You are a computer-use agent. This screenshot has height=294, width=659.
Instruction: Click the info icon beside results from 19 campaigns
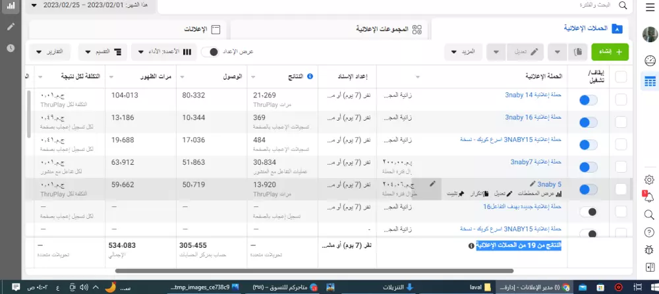471,246
